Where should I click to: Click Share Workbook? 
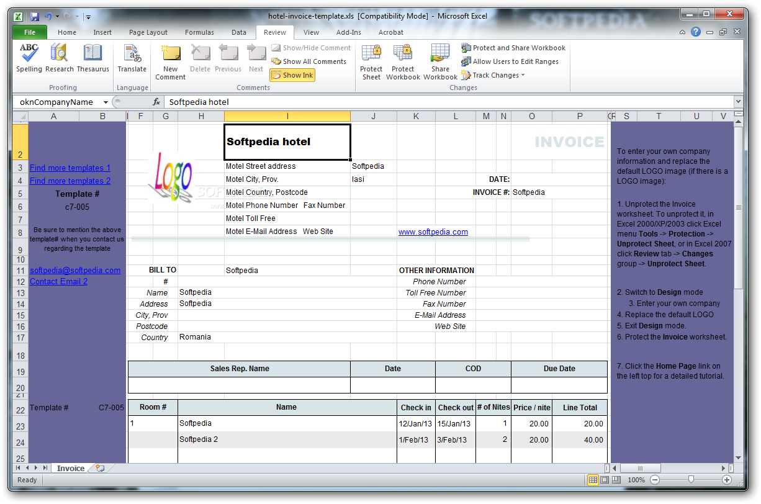(440, 62)
